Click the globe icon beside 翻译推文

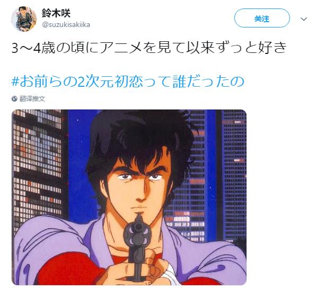pyautogui.click(x=14, y=99)
